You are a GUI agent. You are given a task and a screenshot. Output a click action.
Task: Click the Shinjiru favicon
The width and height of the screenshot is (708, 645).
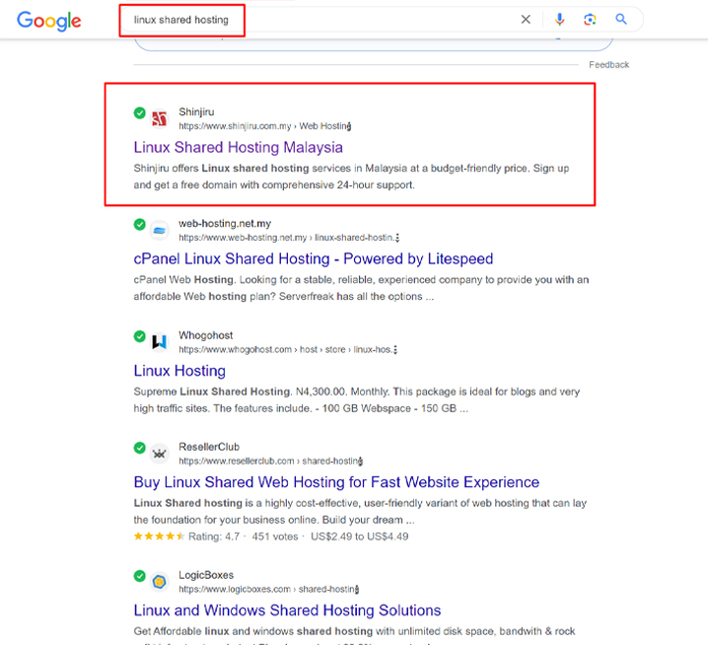[159, 118]
